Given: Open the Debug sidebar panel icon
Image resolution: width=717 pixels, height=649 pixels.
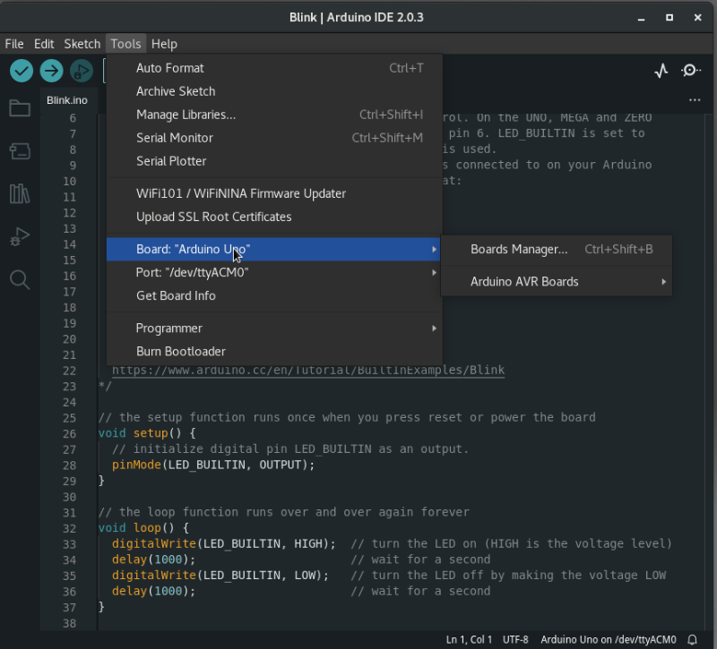Looking at the screenshot, I should click(20, 236).
